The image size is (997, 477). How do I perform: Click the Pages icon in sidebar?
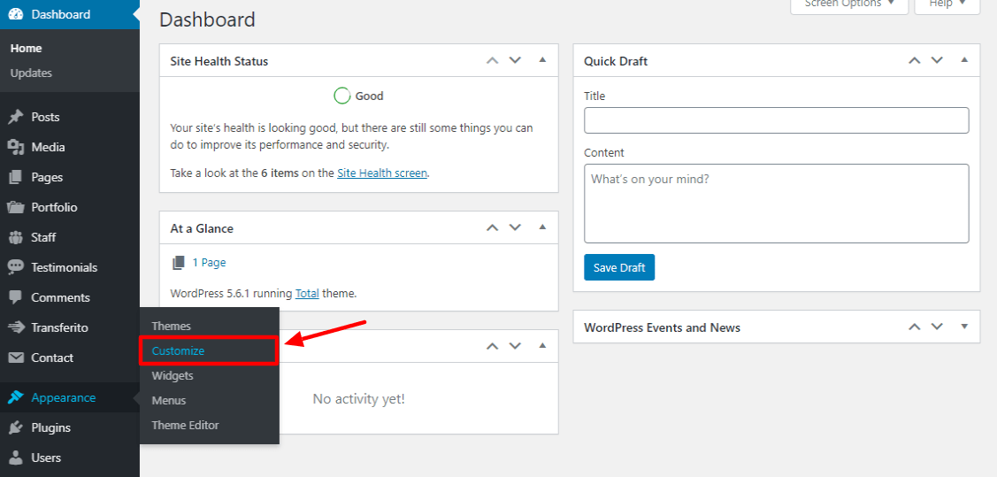click(x=15, y=177)
